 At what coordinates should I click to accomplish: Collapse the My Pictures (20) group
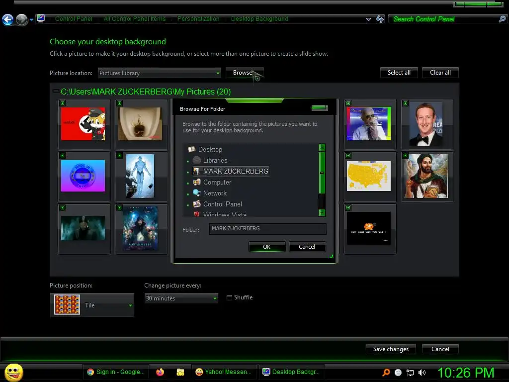[56, 91]
